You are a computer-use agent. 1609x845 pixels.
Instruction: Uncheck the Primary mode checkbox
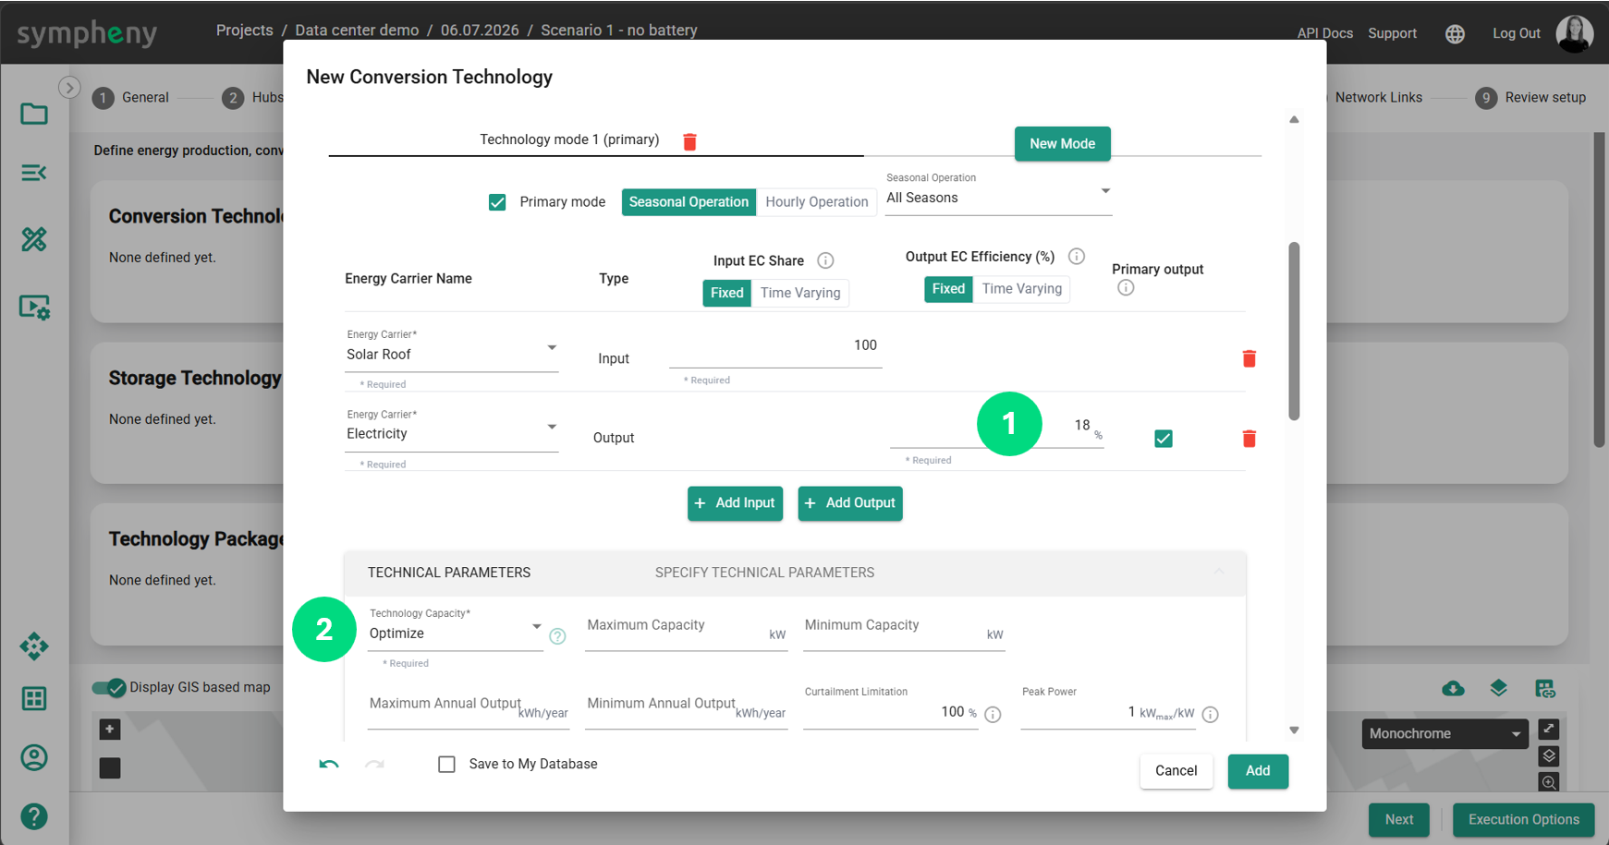pos(497,202)
